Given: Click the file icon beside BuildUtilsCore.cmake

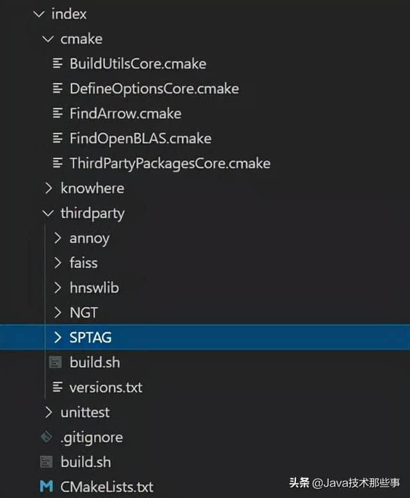Looking at the screenshot, I should tap(58, 63).
